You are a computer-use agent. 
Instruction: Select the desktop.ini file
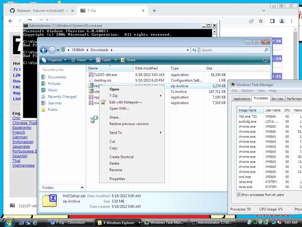point(102,80)
